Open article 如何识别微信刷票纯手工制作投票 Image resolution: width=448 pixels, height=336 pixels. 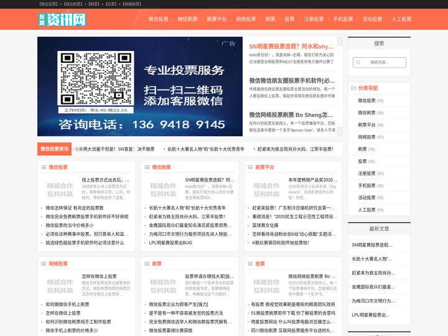pyautogui.click(x=78, y=322)
